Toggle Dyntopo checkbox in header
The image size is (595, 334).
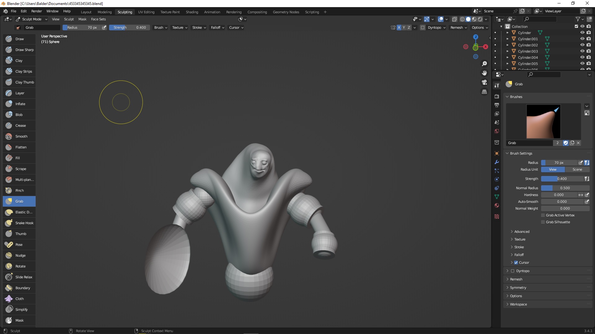[423, 28]
